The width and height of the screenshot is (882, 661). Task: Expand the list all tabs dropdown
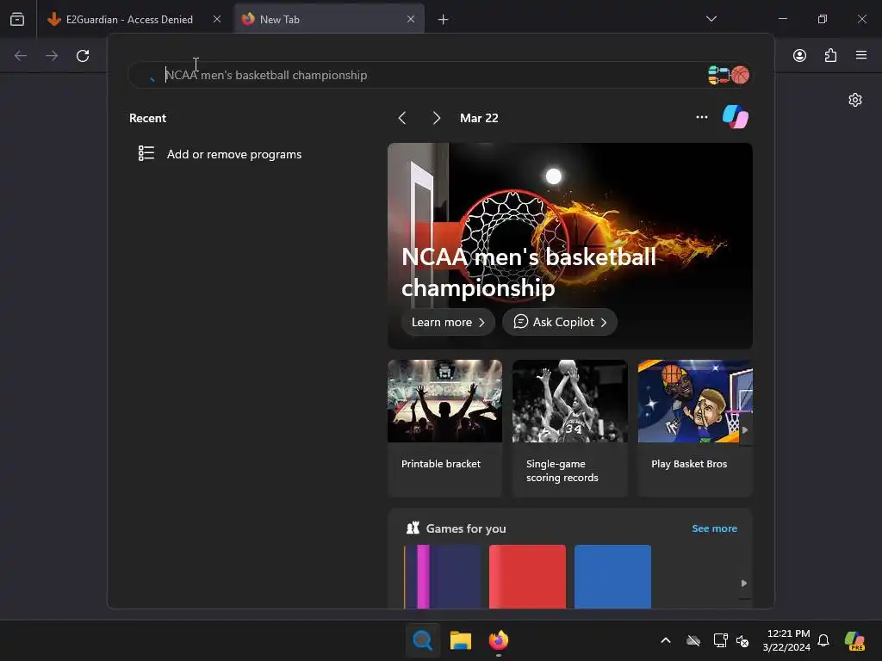711,19
